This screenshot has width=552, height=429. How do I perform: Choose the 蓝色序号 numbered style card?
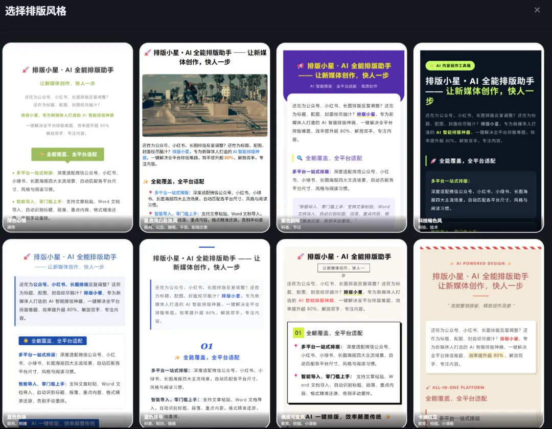(204, 333)
